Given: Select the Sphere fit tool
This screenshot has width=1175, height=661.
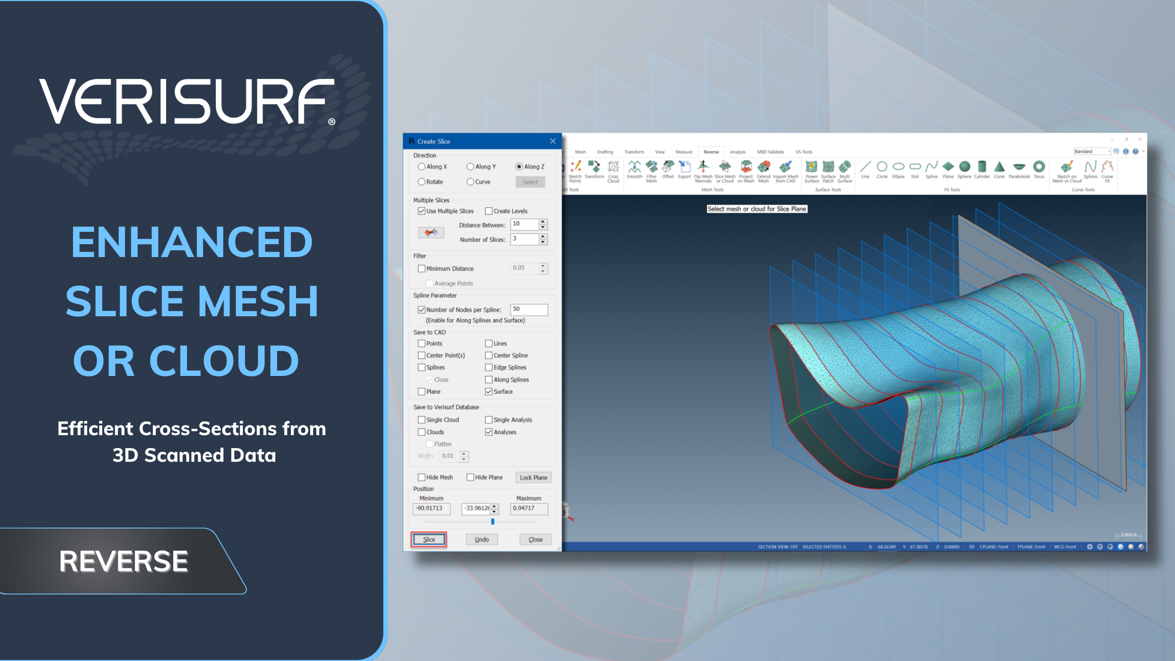Looking at the screenshot, I should 964,169.
